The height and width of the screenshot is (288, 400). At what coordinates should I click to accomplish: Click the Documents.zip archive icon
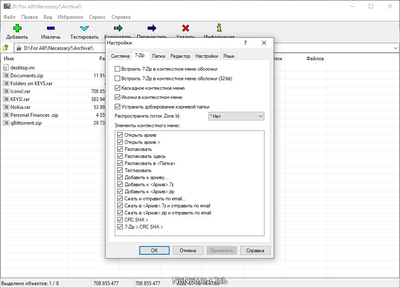6,76
